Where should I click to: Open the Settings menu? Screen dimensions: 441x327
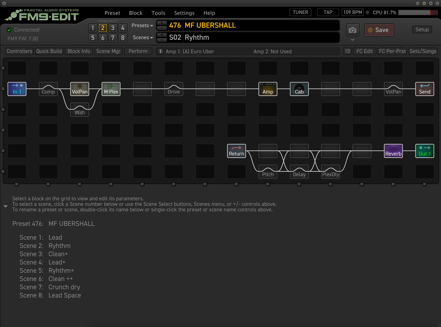(x=184, y=13)
